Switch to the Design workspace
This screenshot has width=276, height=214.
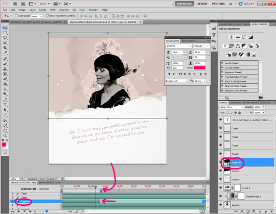click(x=202, y=4)
